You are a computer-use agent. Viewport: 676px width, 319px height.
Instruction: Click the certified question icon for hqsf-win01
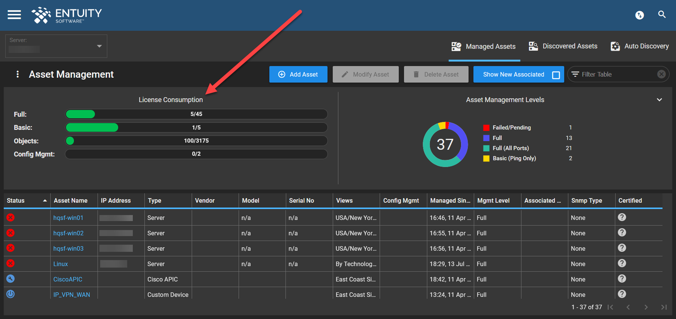622,217
